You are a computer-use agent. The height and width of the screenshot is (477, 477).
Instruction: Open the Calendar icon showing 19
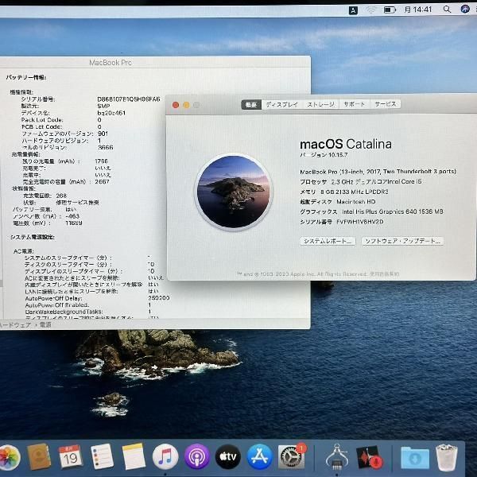pos(70,456)
